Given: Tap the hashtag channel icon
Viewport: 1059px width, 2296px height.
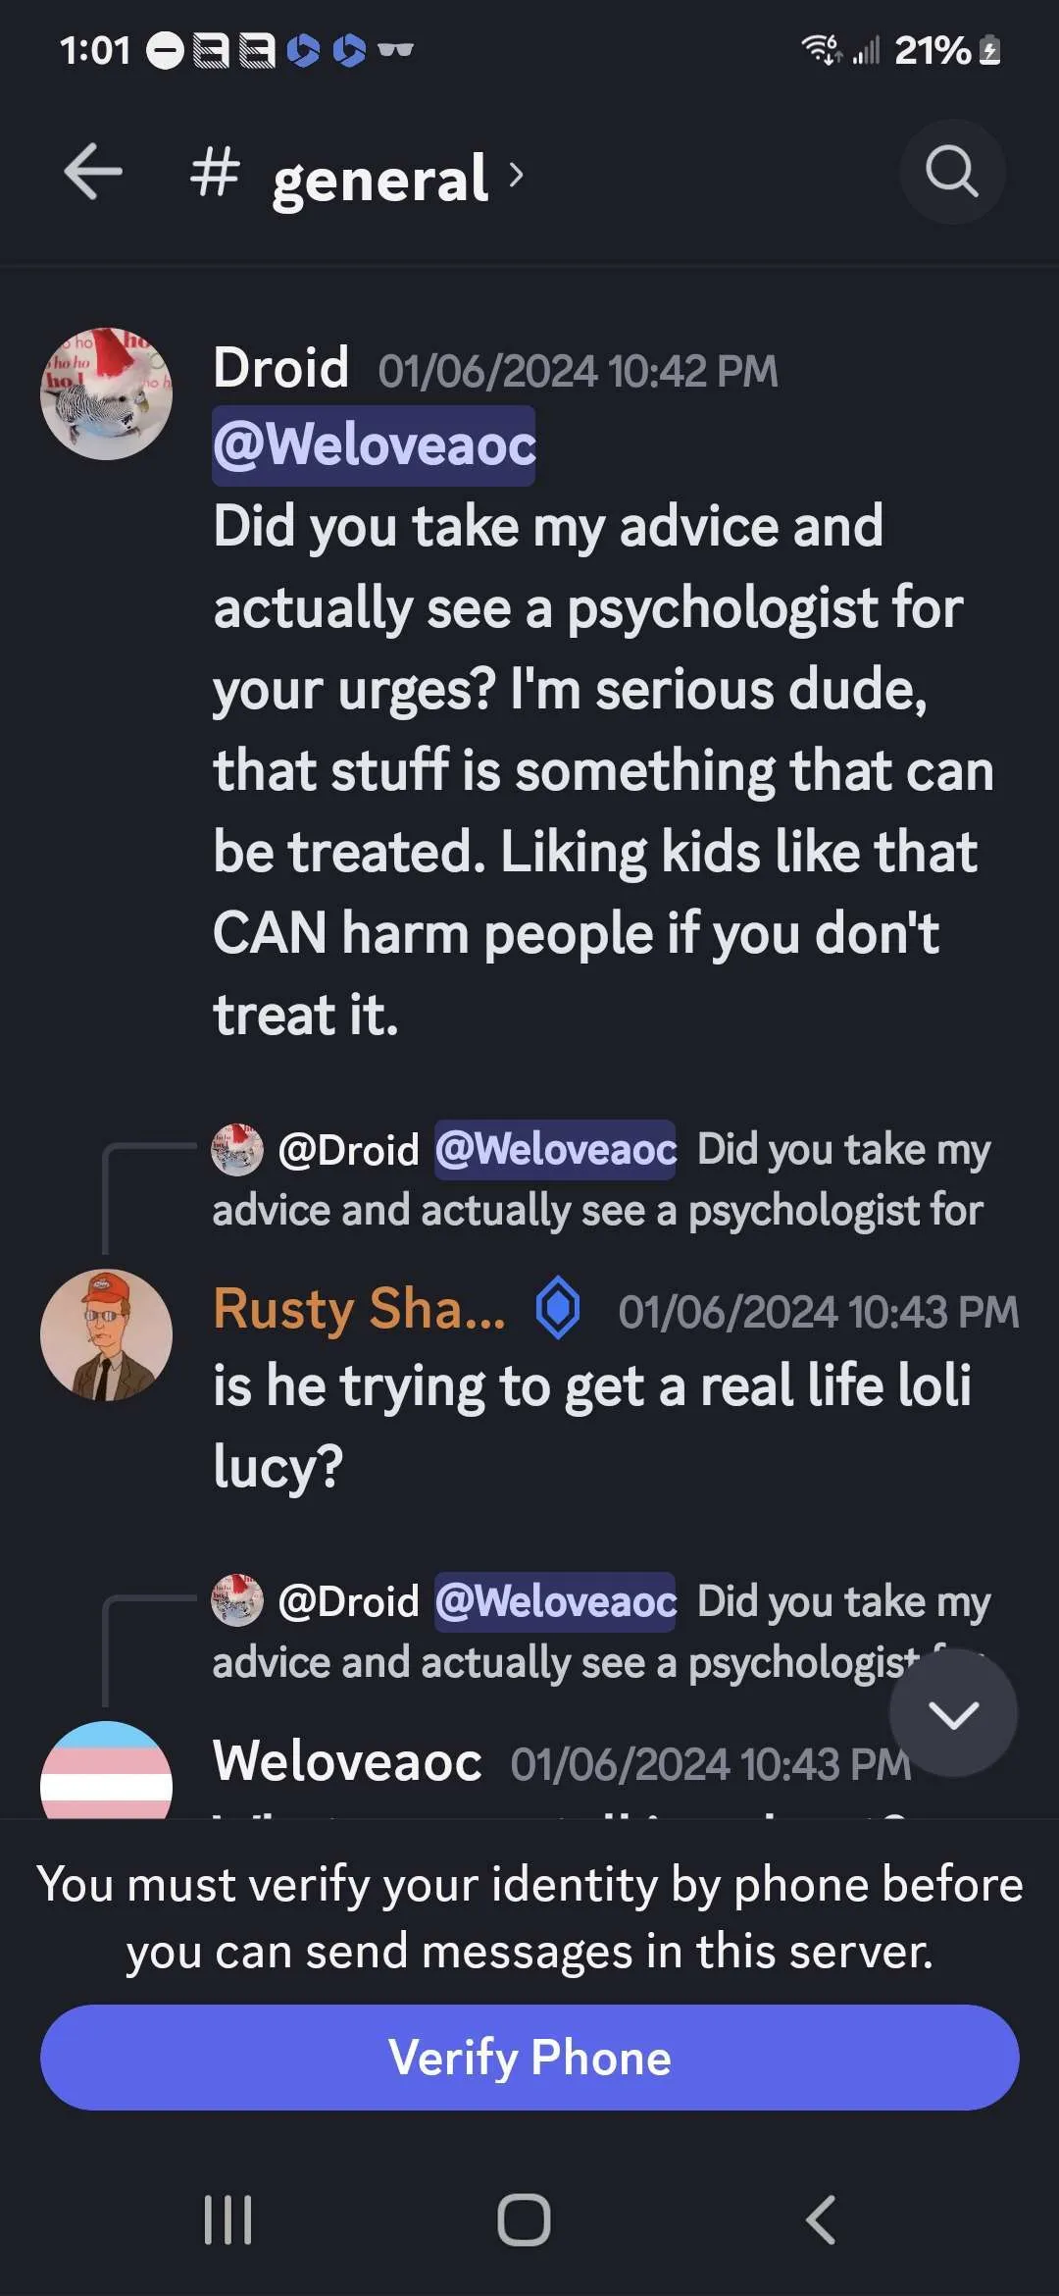Looking at the screenshot, I should [215, 172].
